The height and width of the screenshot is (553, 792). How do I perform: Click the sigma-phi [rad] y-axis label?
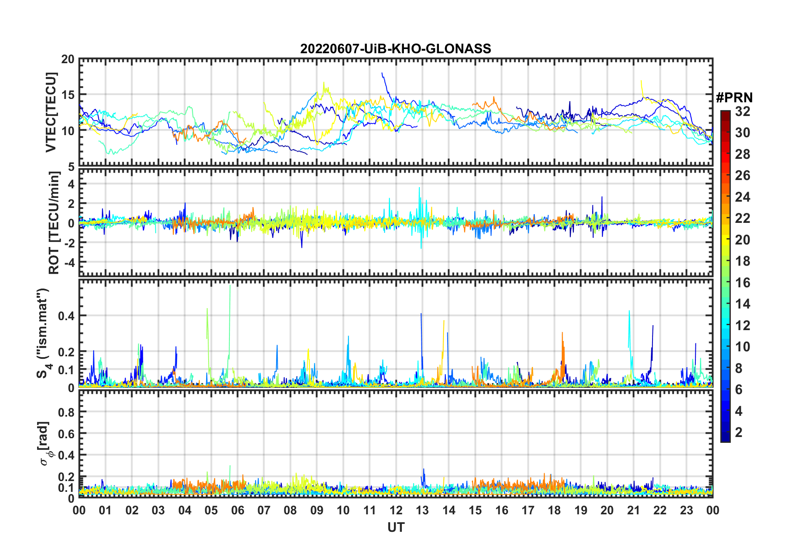click(x=45, y=443)
